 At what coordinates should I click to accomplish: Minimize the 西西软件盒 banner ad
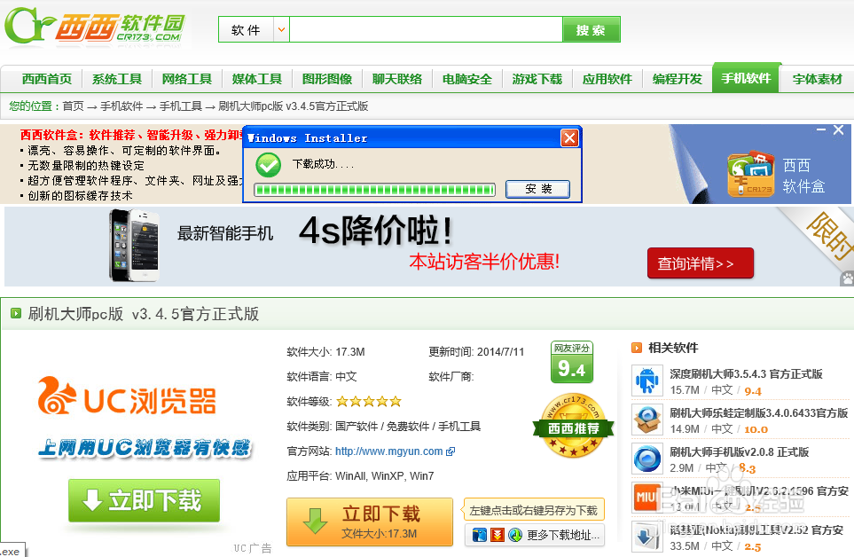click(x=821, y=129)
